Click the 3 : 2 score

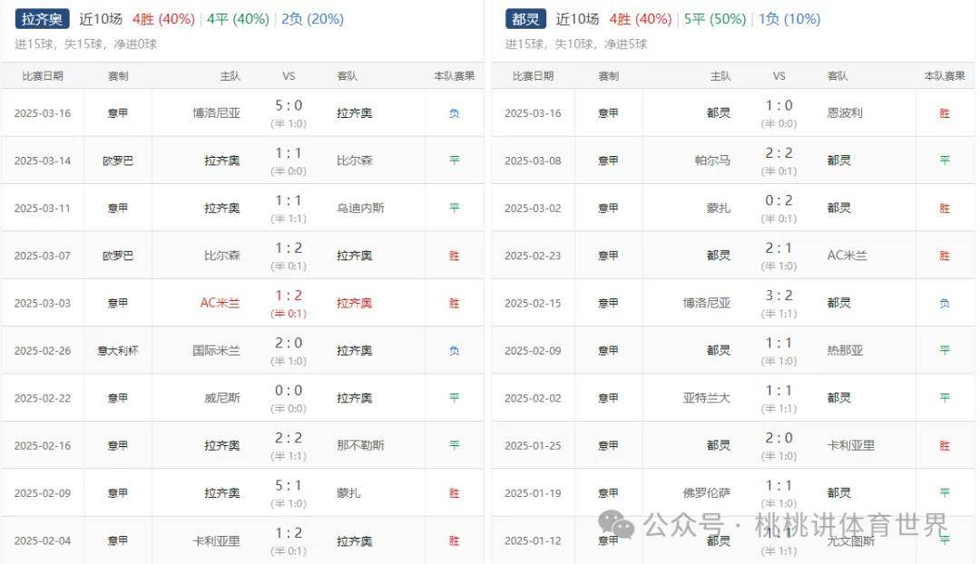(x=779, y=296)
